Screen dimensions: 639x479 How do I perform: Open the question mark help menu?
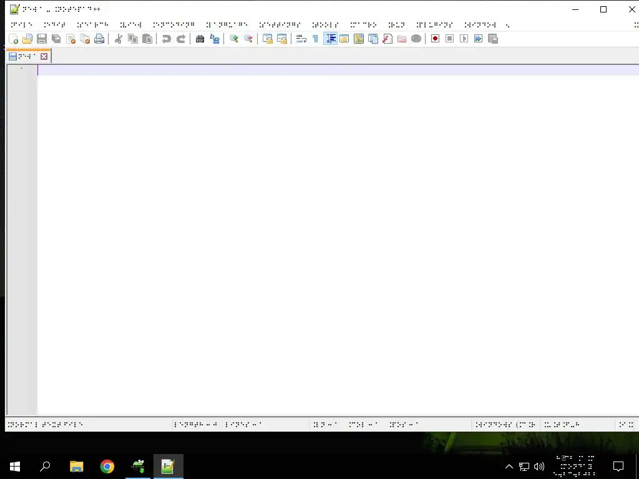pos(507,25)
